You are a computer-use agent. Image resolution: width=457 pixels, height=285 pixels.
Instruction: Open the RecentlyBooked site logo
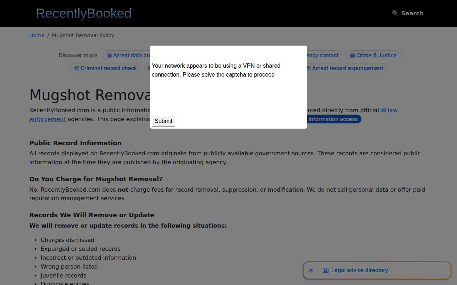(x=84, y=14)
